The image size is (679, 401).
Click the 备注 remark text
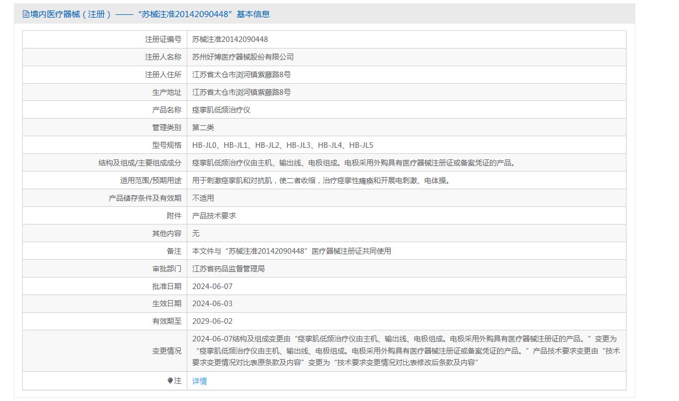pos(292,251)
